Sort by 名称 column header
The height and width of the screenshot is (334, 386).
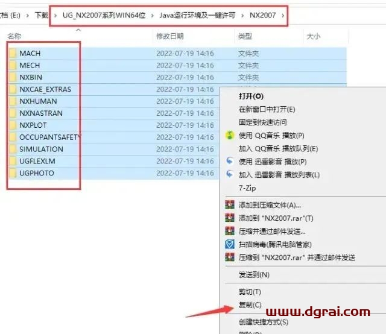click(x=14, y=36)
